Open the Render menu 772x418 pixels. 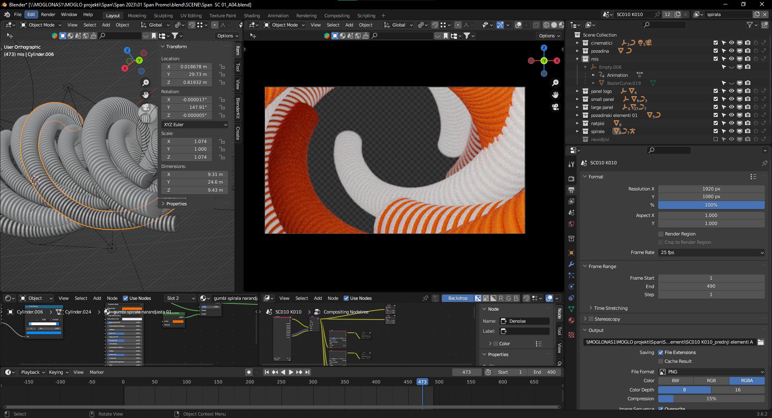tap(48, 14)
